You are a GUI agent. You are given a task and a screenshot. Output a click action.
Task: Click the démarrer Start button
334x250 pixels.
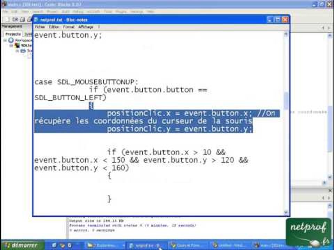click(x=22, y=245)
